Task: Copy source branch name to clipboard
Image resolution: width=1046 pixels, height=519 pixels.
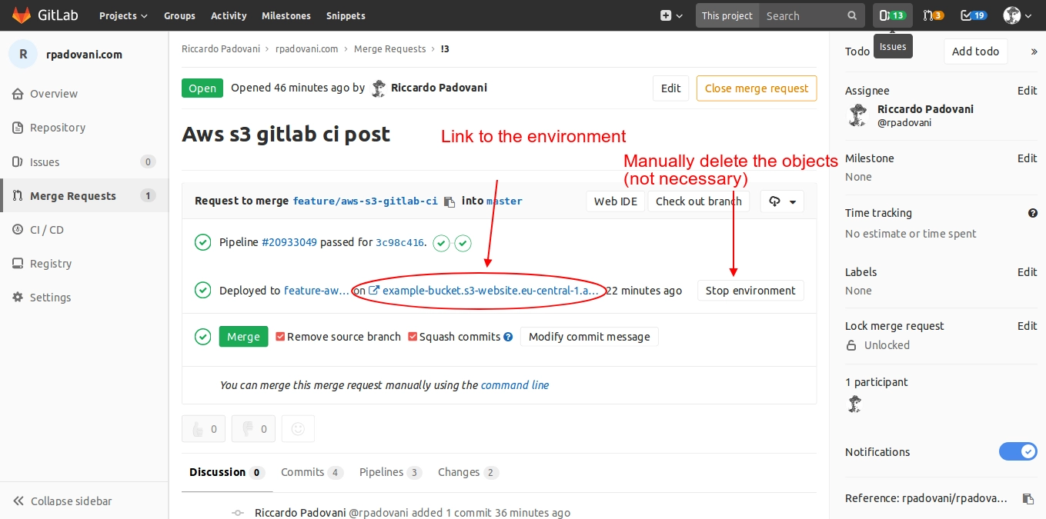Action: 449,201
